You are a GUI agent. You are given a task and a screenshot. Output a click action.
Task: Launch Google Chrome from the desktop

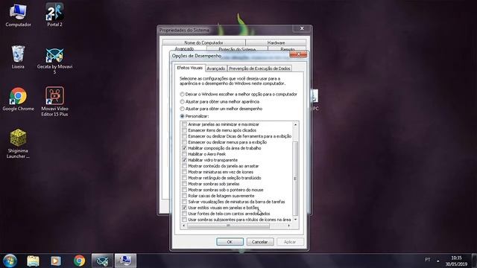18,99
